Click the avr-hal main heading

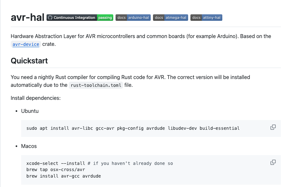(x=27, y=18)
